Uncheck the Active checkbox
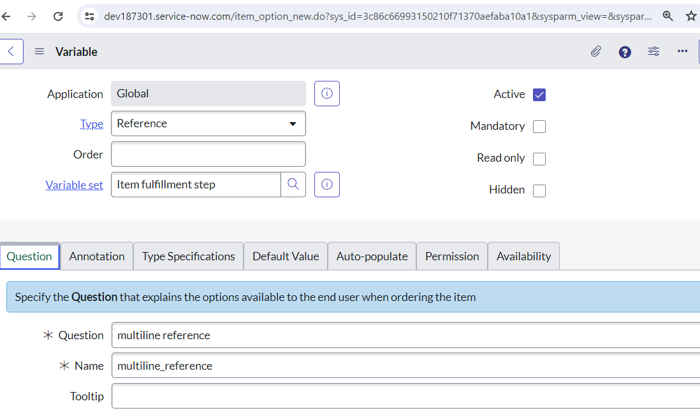Viewport: 700px width, 413px height. 539,95
